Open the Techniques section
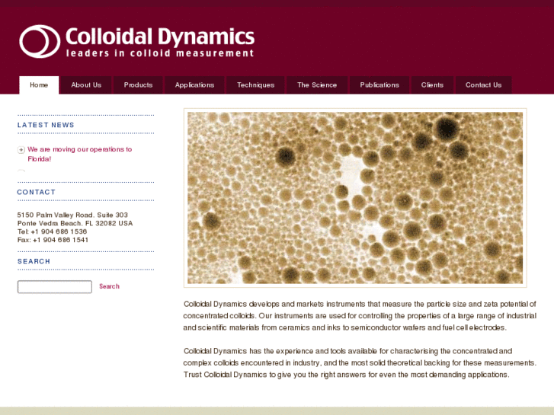The image size is (554, 415). tap(255, 85)
